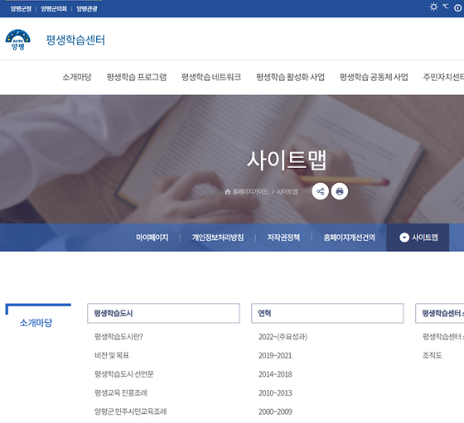
Task: Click the circular icon at top right
Action: (x=457, y=8)
